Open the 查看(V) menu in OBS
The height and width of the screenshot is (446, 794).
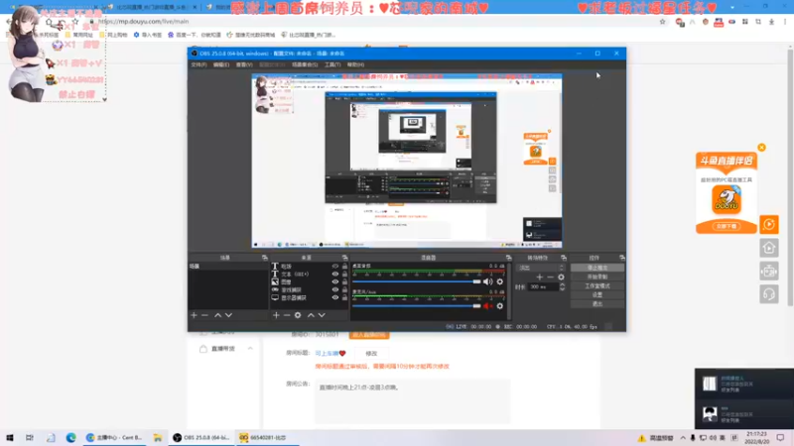[x=244, y=64]
